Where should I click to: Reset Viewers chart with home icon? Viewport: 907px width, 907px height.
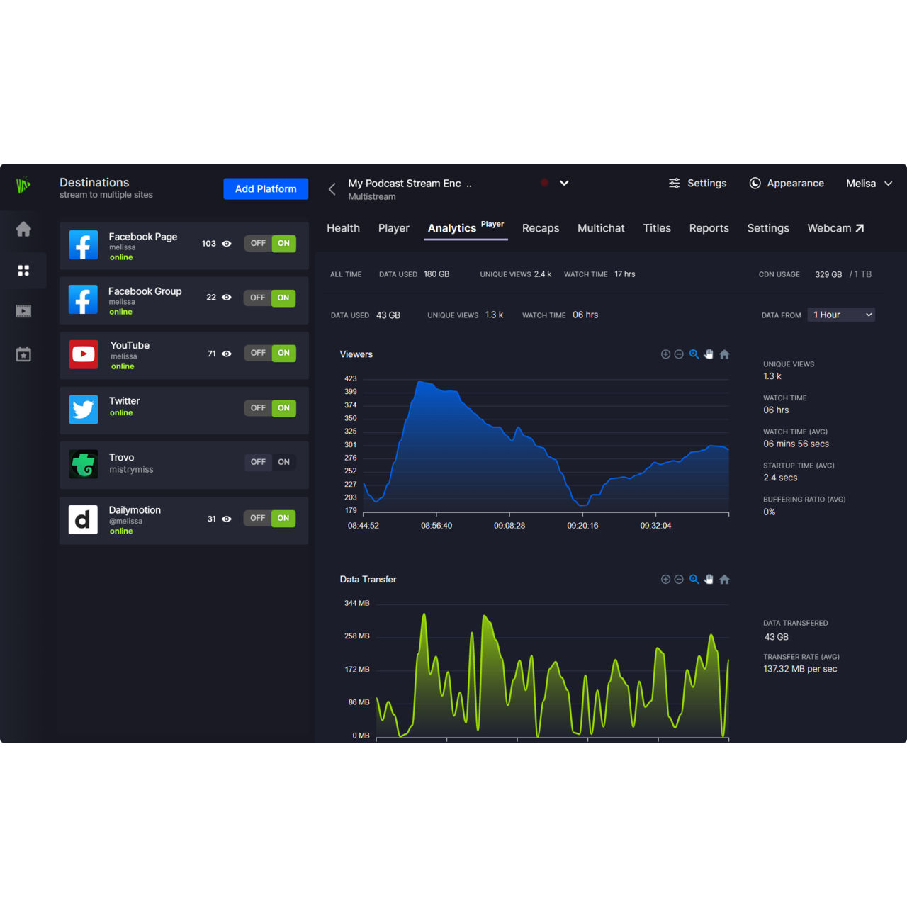pos(724,354)
